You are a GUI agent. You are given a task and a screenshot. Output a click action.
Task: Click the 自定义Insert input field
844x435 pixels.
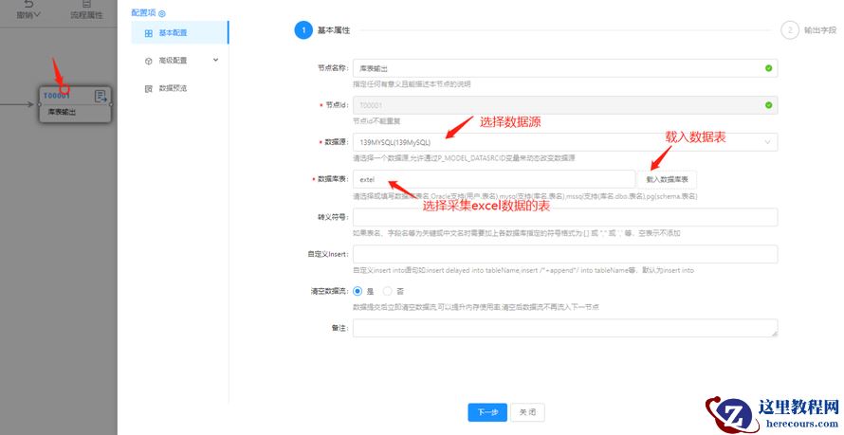(x=565, y=254)
